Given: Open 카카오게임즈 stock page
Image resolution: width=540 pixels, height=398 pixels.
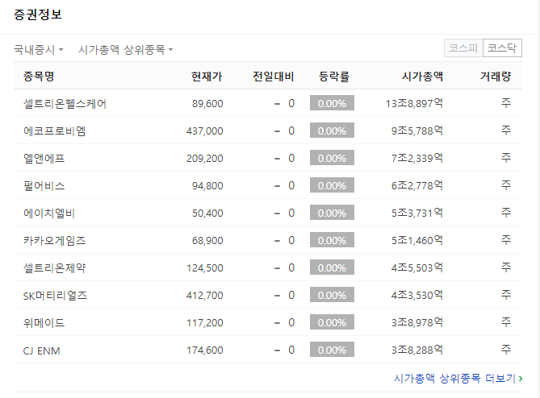Looking at the screenshot, I should (54, 241).
